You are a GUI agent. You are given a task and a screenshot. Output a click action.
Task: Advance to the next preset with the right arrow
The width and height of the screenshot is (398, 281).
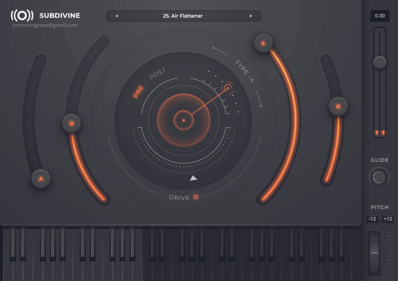click(251, 16)
